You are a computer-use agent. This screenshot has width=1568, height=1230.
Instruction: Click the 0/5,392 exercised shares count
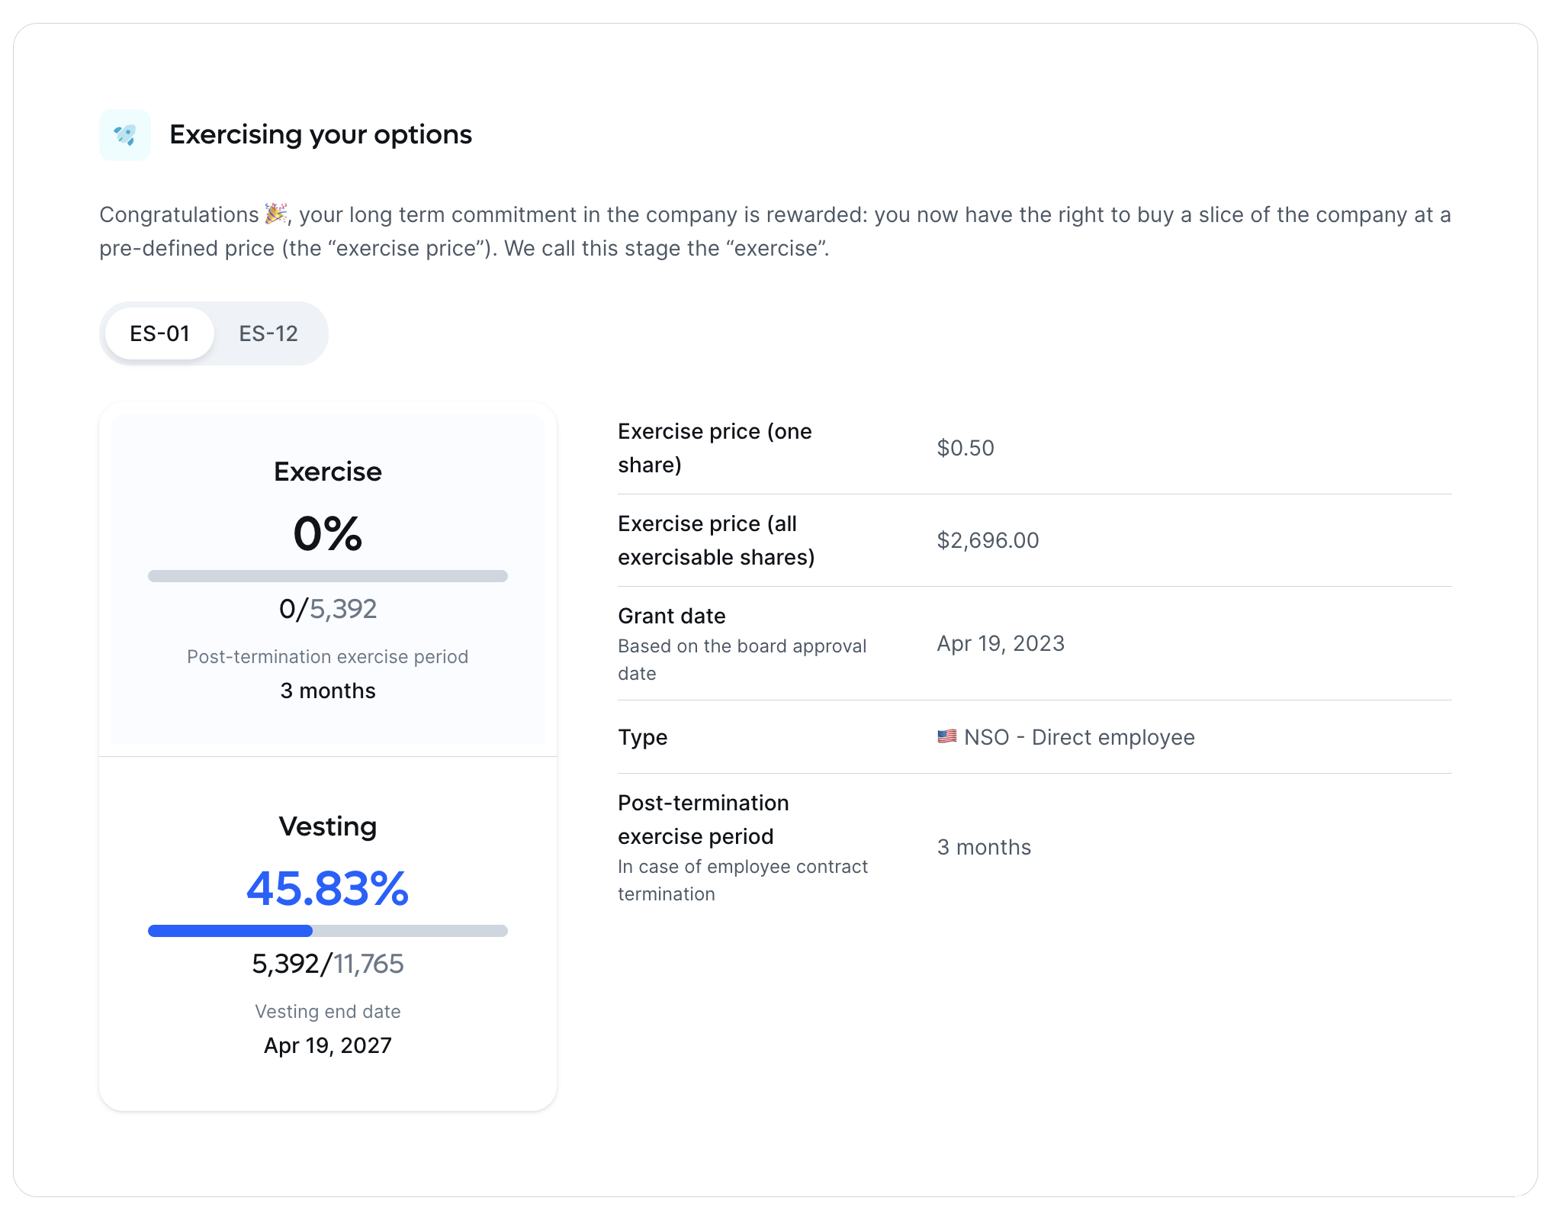point(328,608)
